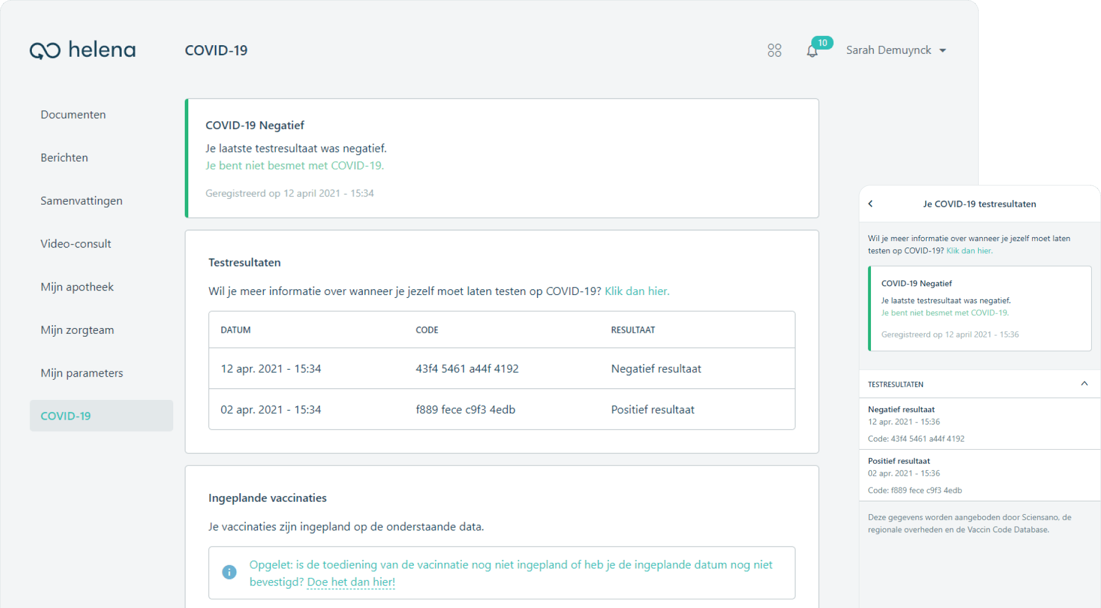Click 'Doe het dan hier!' link

[351, 582]
